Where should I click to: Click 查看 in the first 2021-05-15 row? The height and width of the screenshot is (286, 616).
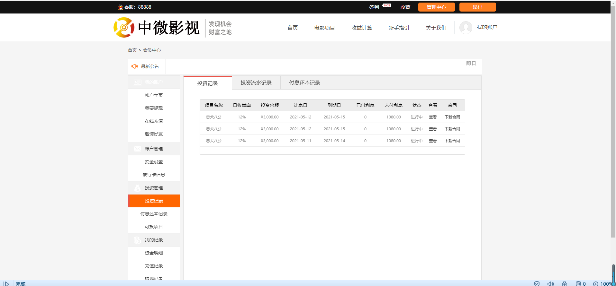click(x=433, y=117)
